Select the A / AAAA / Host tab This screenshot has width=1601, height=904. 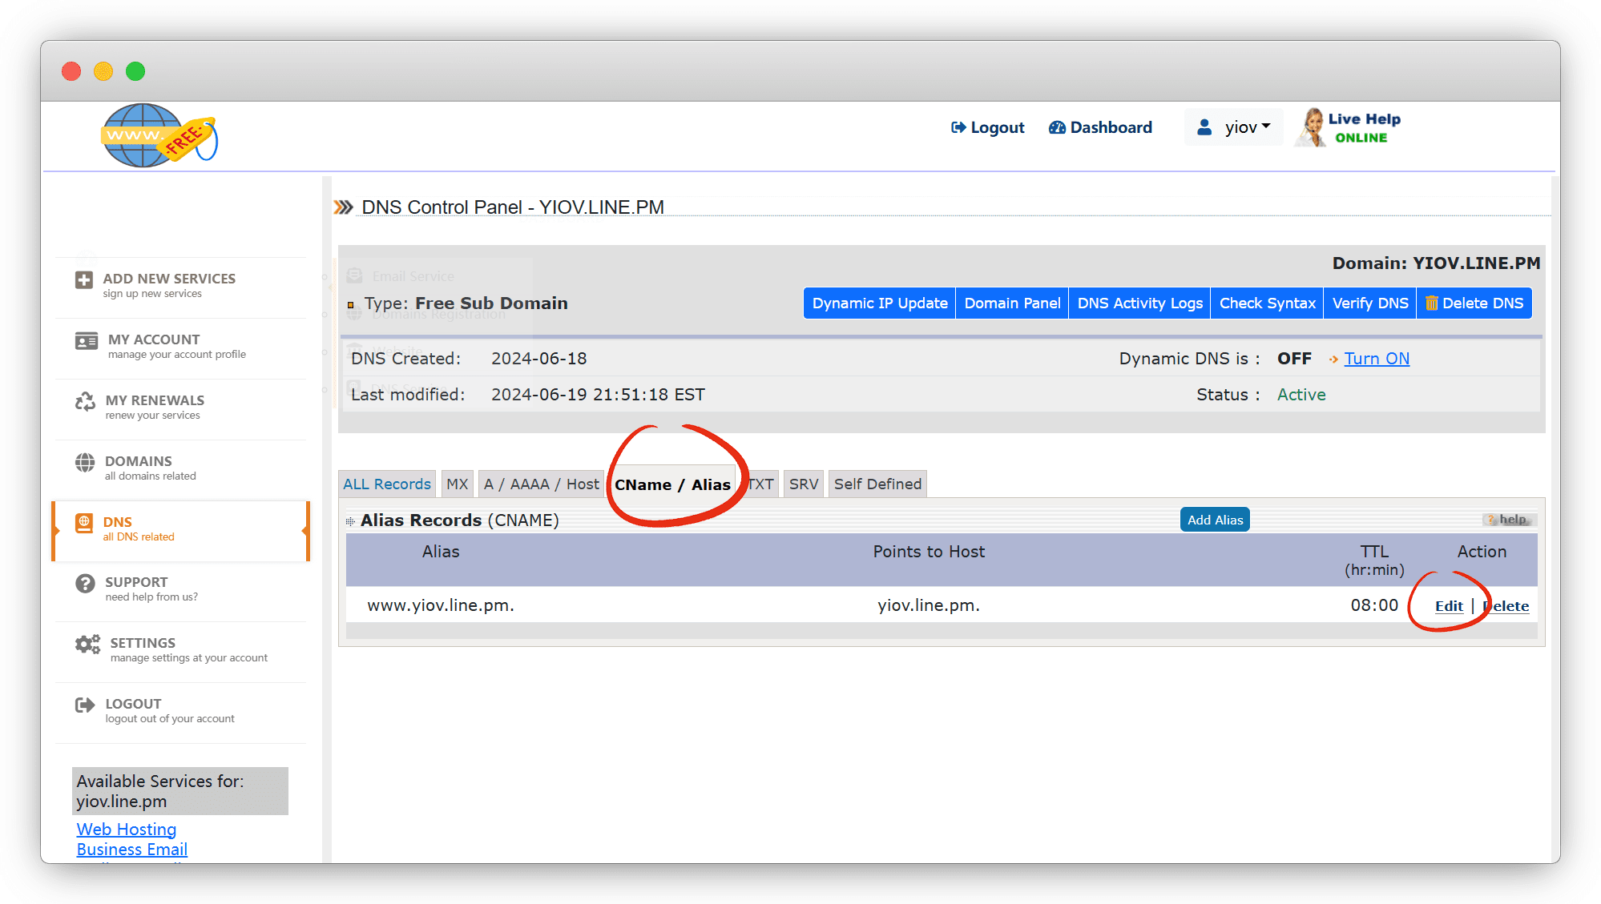[541, 484]
